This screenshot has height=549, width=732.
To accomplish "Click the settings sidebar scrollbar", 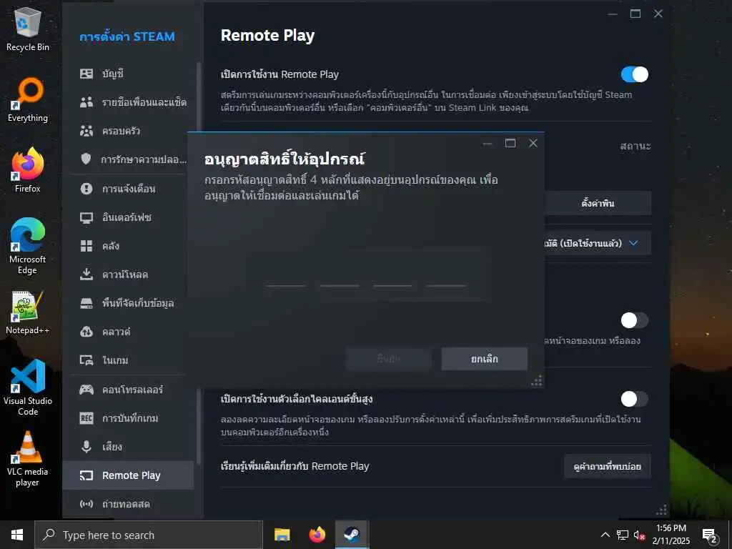I will 199,262.
